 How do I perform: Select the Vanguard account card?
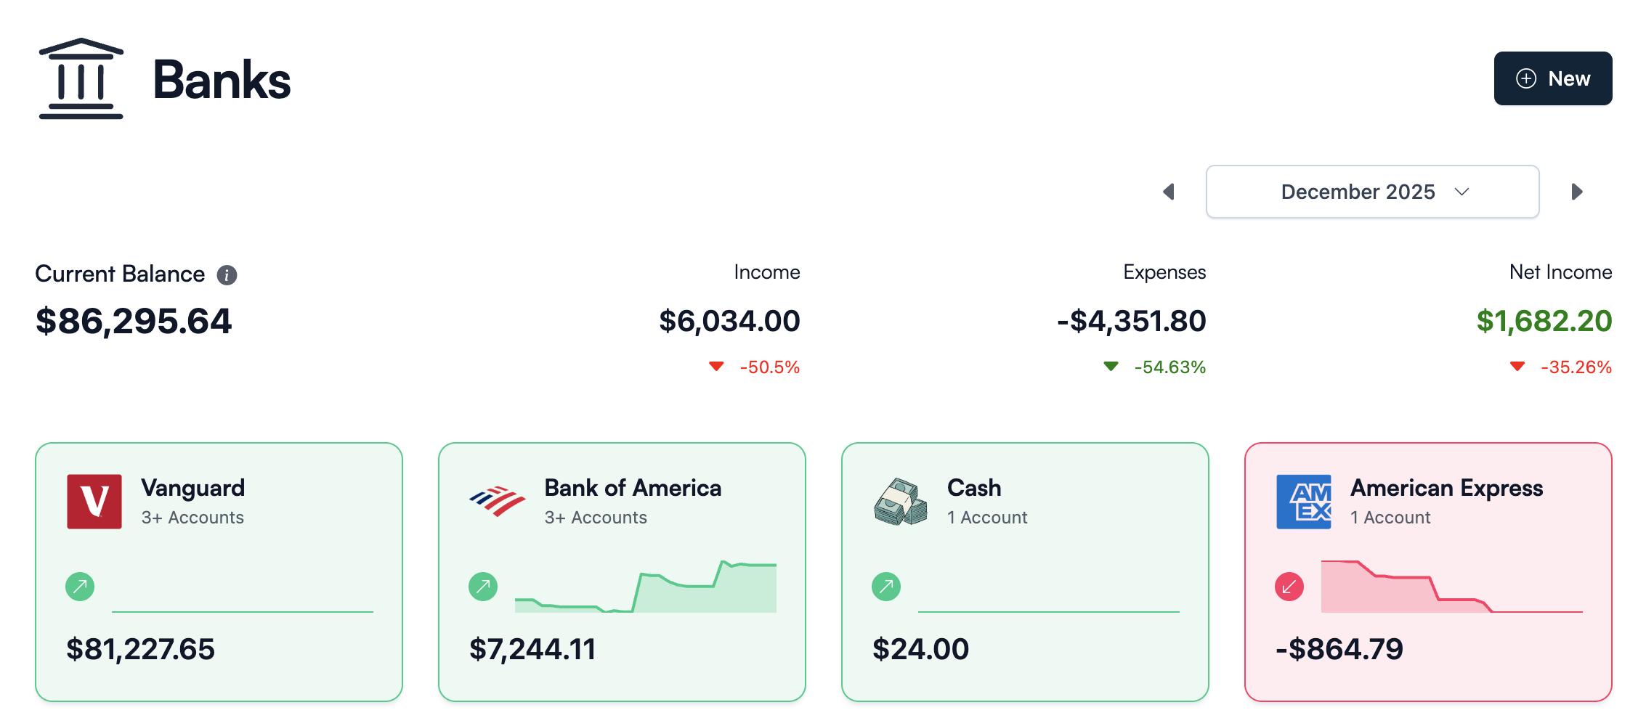[219, 571]
